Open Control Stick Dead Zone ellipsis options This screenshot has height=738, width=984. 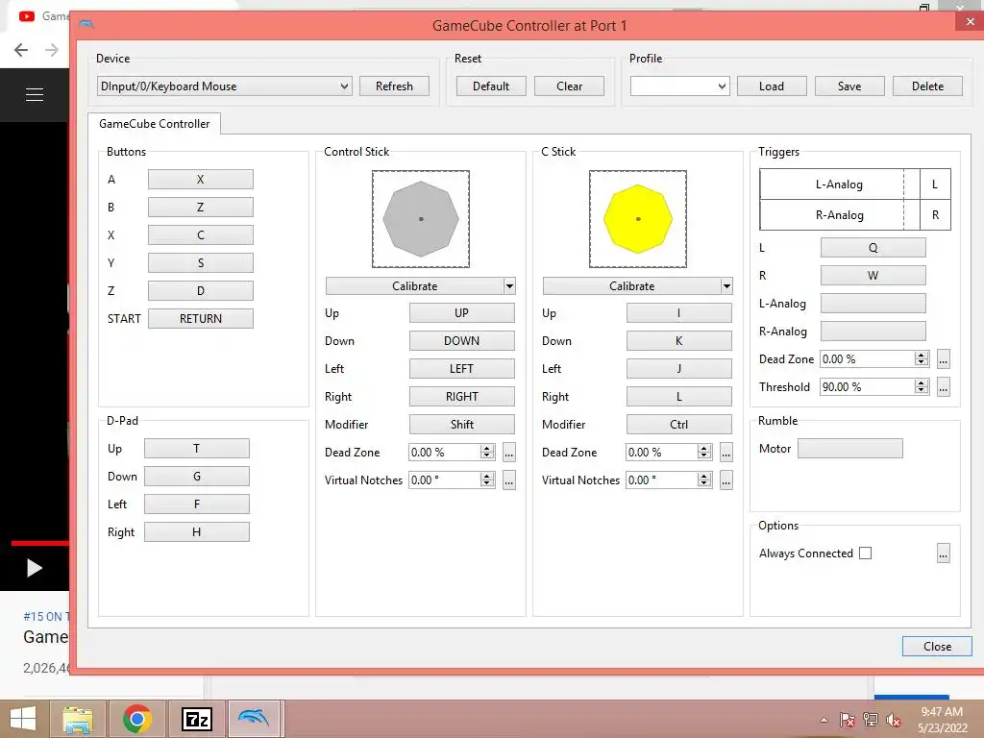pos(509,453)
